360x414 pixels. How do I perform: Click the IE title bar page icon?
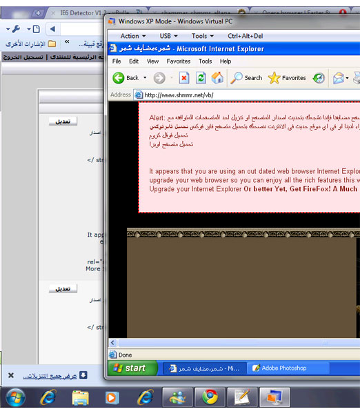click(113, 48)
